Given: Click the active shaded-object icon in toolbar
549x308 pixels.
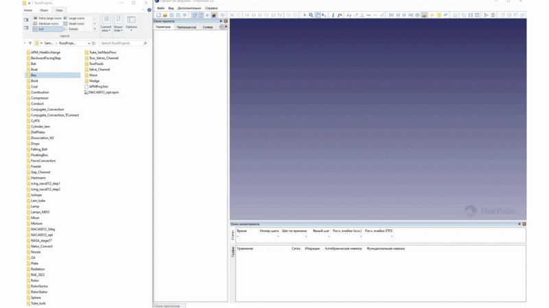Looking at the screenshot, I should tap(214, 15).
